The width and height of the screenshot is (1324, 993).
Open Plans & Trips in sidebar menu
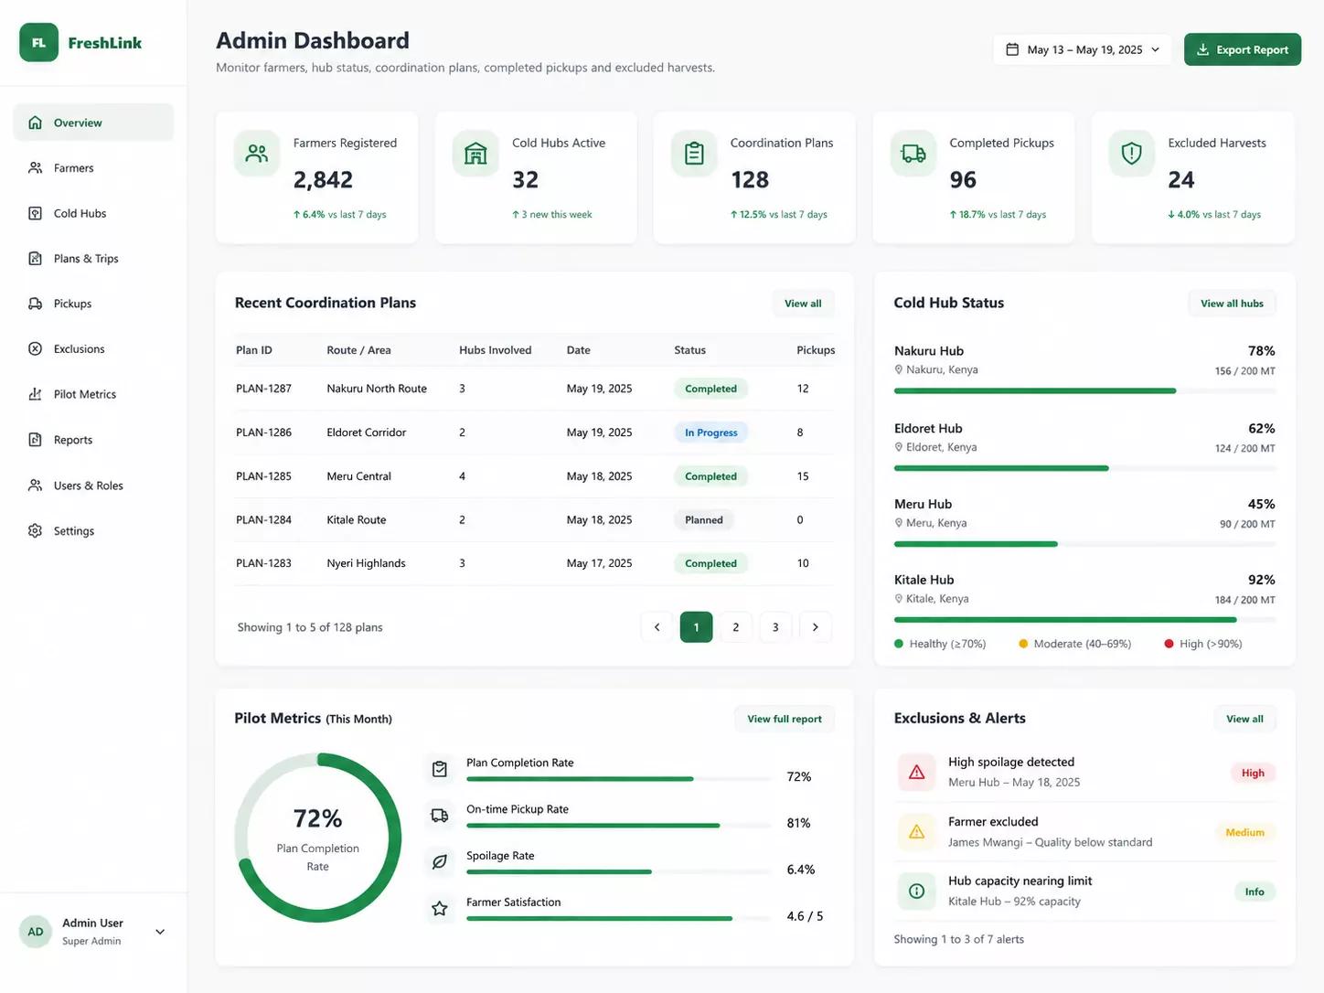93,259
